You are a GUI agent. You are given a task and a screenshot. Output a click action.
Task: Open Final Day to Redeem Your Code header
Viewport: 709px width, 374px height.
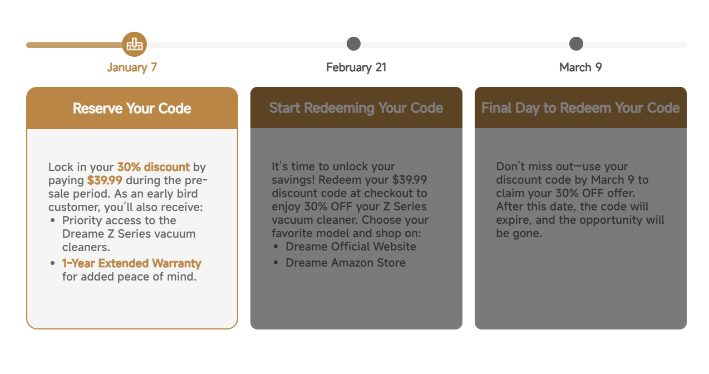point(580,107)
